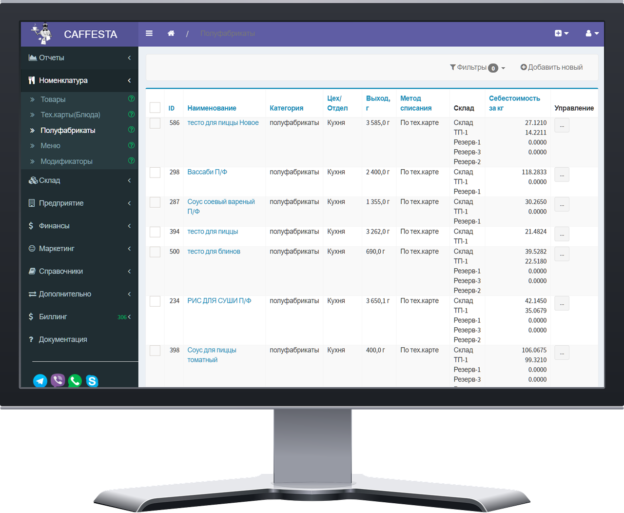
Task: Check the row 234 РИС ДЛЯ СУШИ
Action: 155,301
